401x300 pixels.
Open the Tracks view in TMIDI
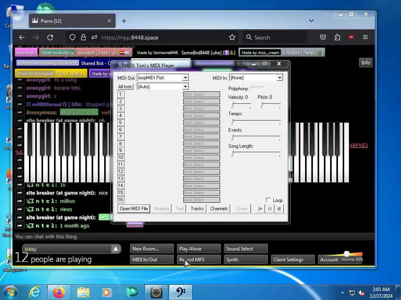click(197, 209)
